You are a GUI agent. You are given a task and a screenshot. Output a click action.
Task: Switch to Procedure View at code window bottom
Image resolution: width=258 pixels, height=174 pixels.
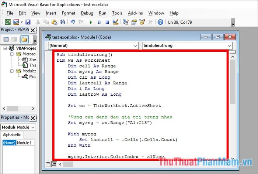[x=48, y=164]
